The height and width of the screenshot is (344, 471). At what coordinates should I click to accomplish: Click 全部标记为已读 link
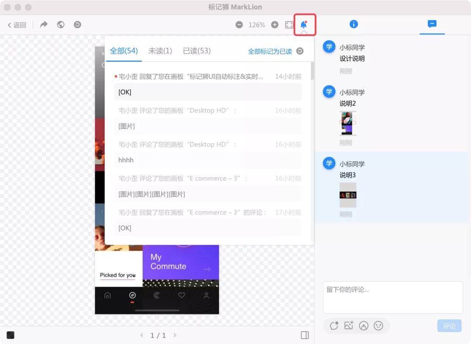(x=270, y=51)
